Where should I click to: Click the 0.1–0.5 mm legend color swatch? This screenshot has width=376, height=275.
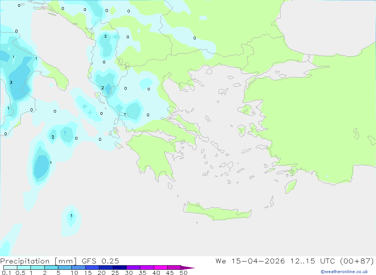click(10, 267)
